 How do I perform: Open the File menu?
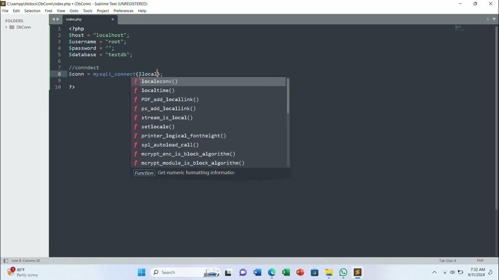[5, 11]
